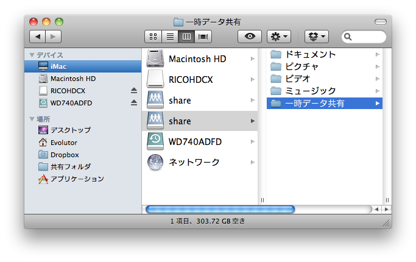Click the blue horizontal scrollbar thumb
This screenshot has width=416, height=262.
point(220,210)
